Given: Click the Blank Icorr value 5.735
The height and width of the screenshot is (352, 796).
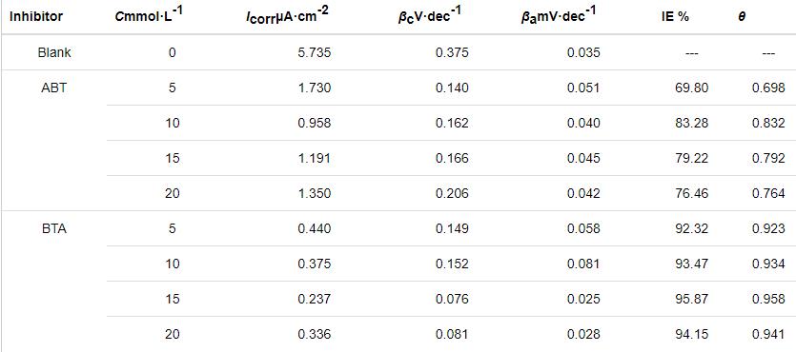Looking at the screenshot, I should point(315,52).
